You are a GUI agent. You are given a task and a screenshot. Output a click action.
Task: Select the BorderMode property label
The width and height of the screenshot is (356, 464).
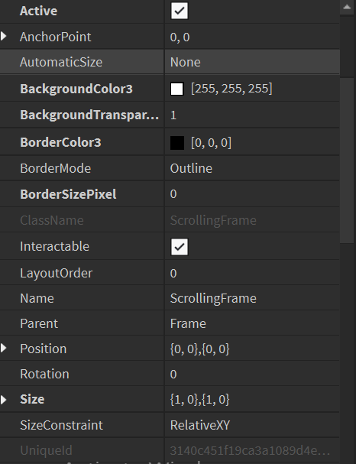(55, 168)
